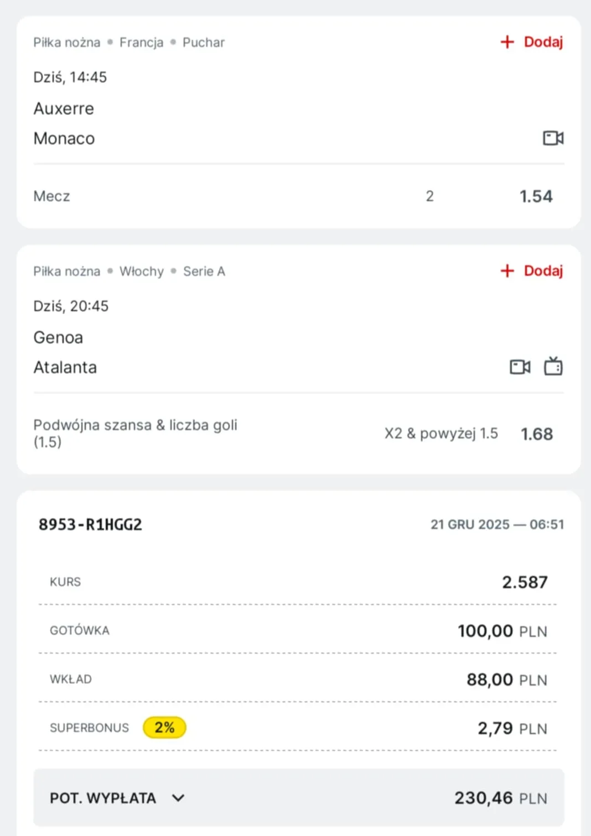Click Dodaj for the Auxerre–Monaco bet
This screenshot has width=591, height=836.
coord(543,42)
